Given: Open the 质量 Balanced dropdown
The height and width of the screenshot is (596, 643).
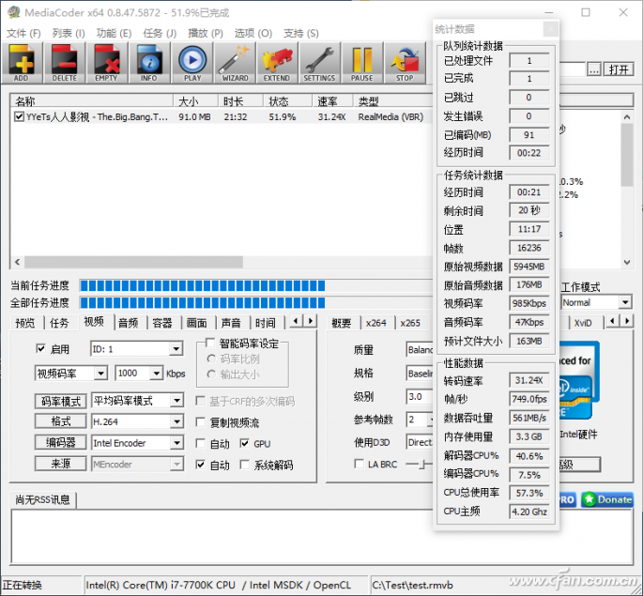Looking at the screenshot, I should [x=420, y=350].
